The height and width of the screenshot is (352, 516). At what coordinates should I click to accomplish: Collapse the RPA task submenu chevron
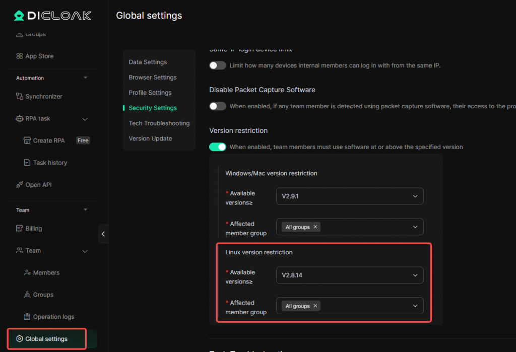(x=85, y=119)
